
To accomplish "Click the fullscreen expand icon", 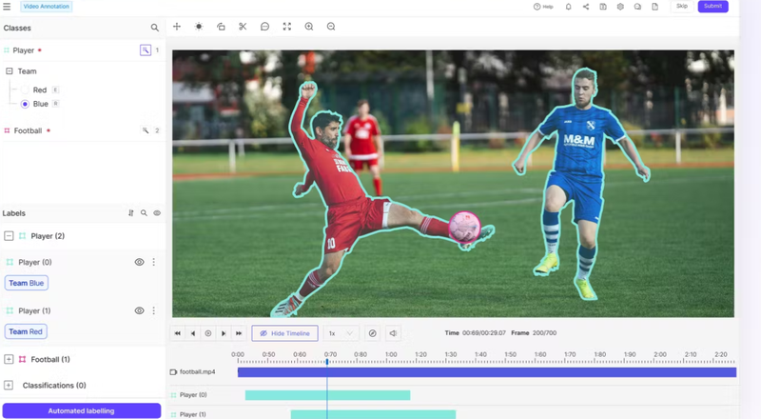I will [286, 27].
